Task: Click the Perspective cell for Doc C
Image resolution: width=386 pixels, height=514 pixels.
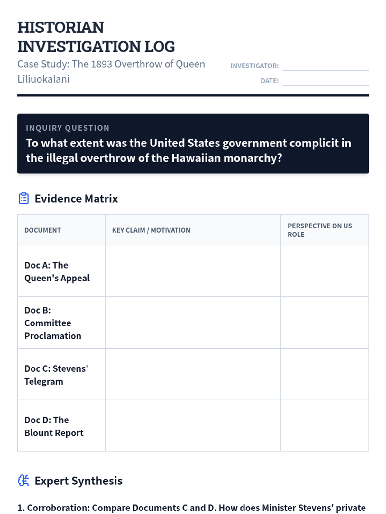Action: (325, 374)
